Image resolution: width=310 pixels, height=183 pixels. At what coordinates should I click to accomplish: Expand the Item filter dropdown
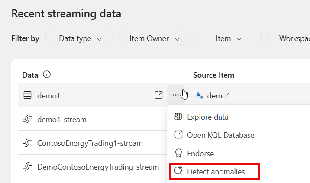[228, 38]
